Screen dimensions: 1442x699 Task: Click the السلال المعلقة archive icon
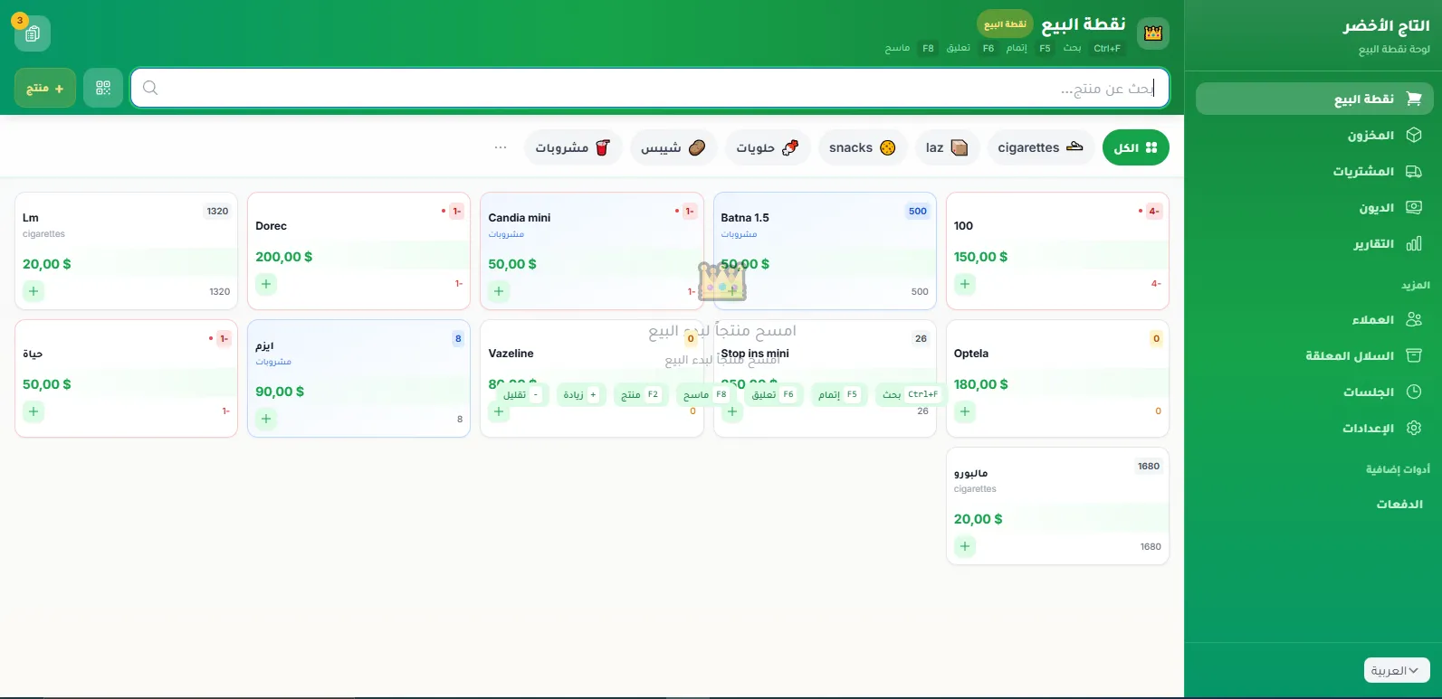click(x=1414, y=355)
